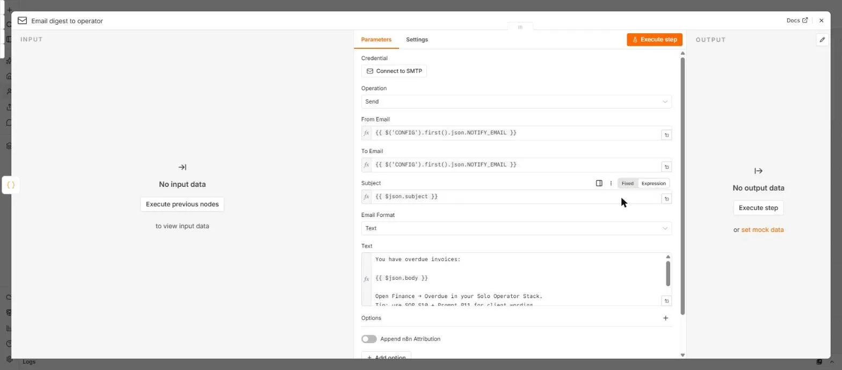Screen dimensions: 842x370
Task: Click the pencil edit output icon
Action: click(822, 40)
